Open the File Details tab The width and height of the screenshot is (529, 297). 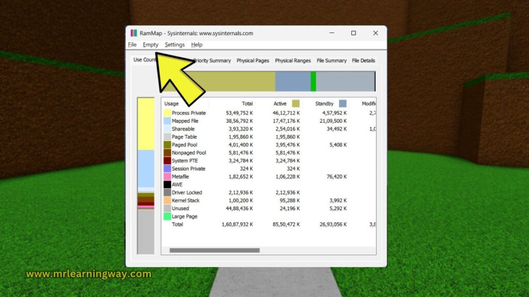[x=363, y=60]
